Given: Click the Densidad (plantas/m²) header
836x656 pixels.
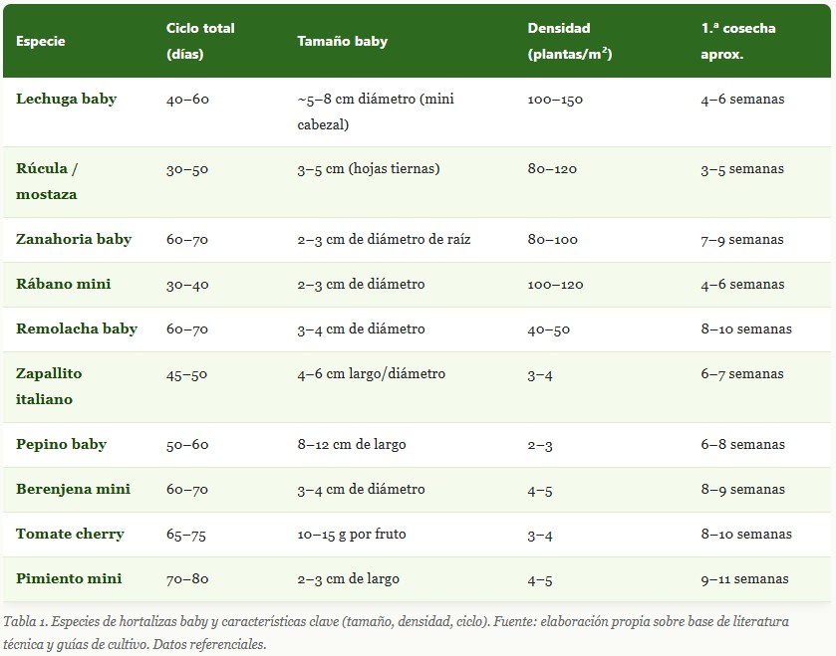Looking at the screenshot, I should [x=569, y=41].
